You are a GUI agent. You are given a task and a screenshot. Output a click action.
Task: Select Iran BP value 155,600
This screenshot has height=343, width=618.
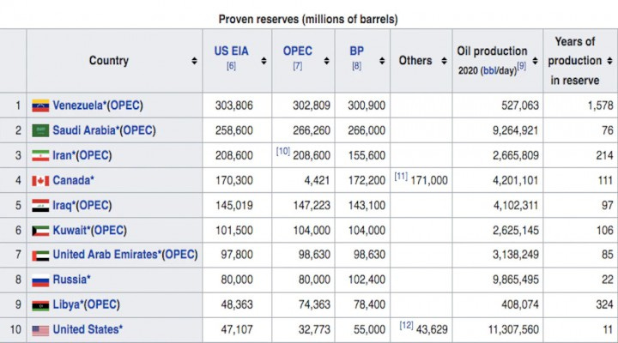[367, 155]
